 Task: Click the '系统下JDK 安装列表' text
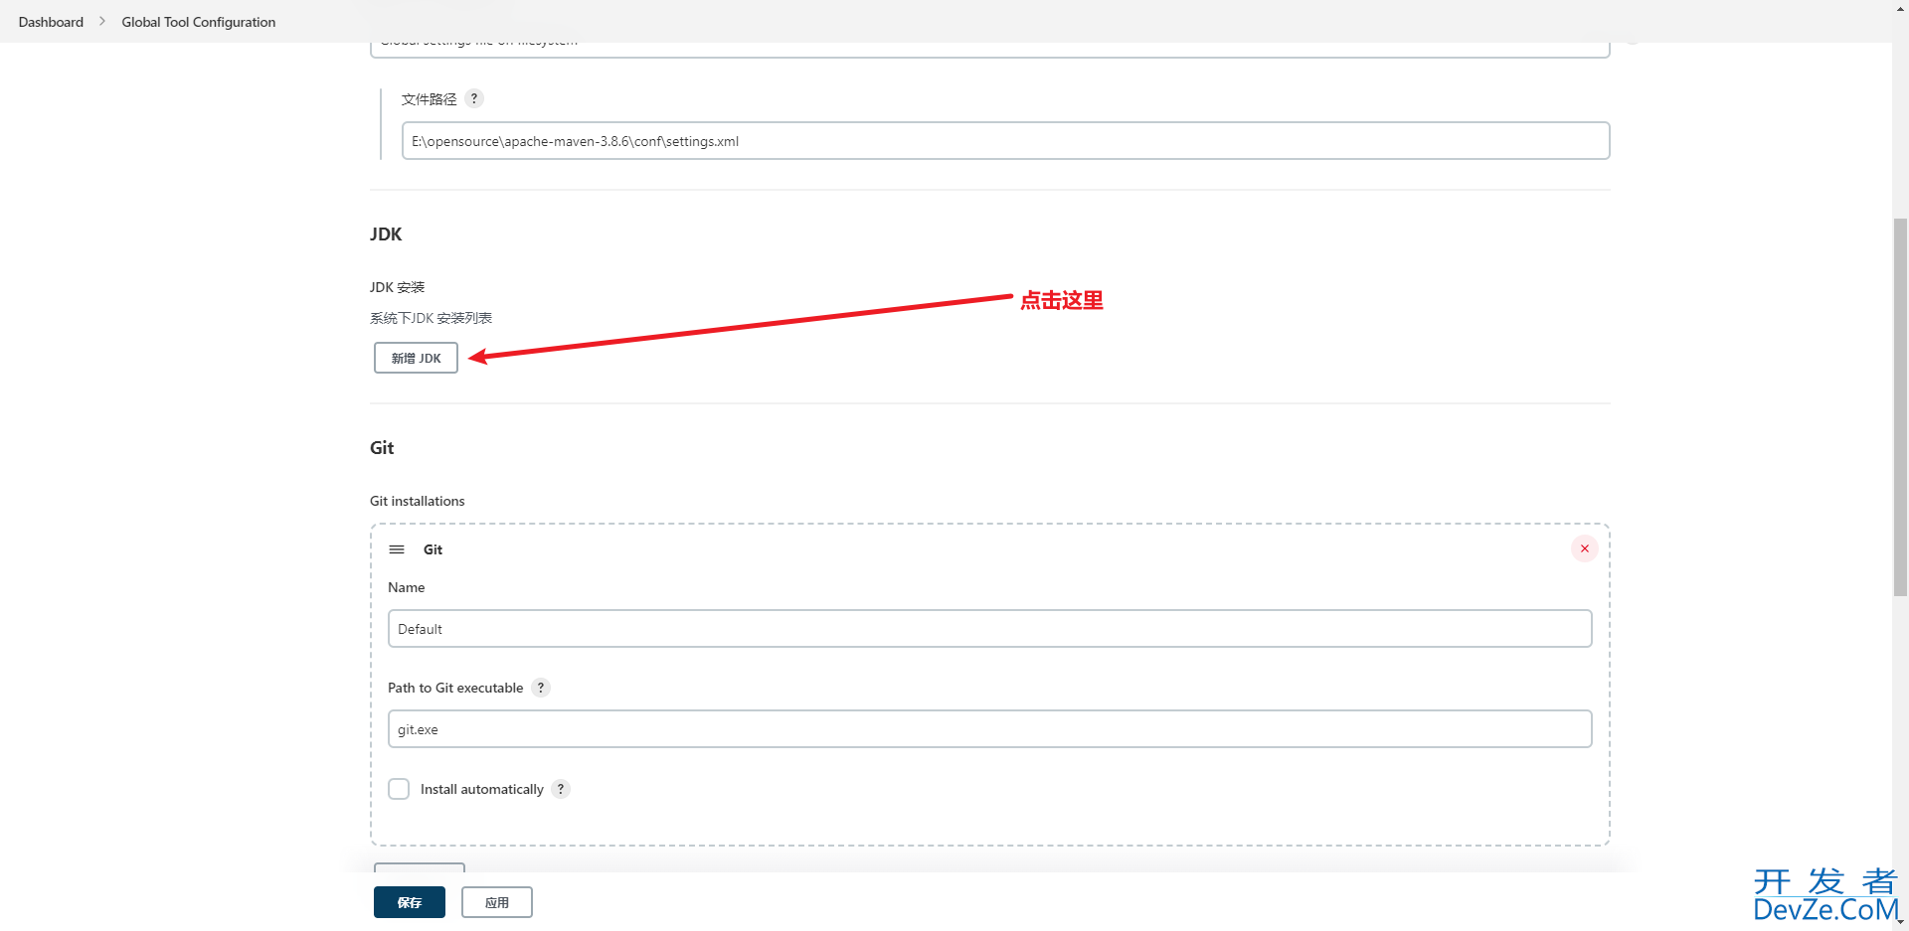point(432,318)
